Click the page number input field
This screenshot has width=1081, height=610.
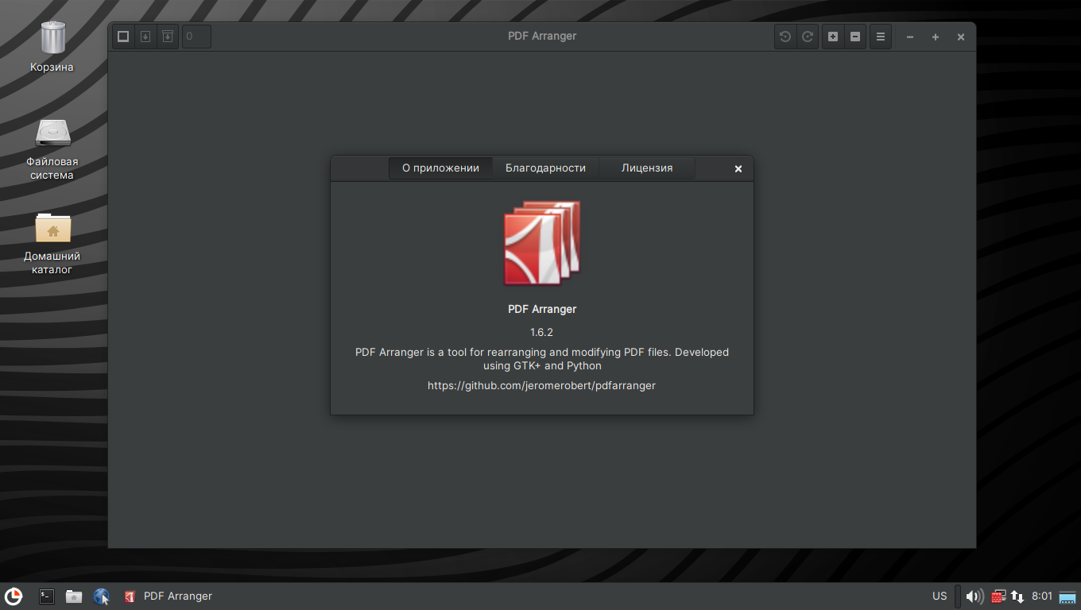[196, 37]
